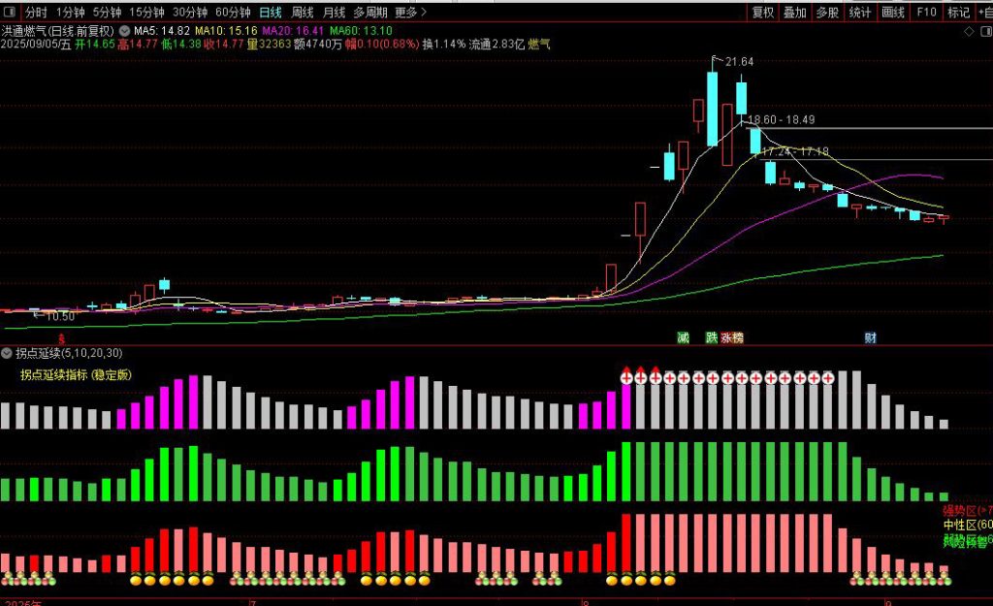
Task: Click the diamond icon at chart top-right
Action: 968,31
